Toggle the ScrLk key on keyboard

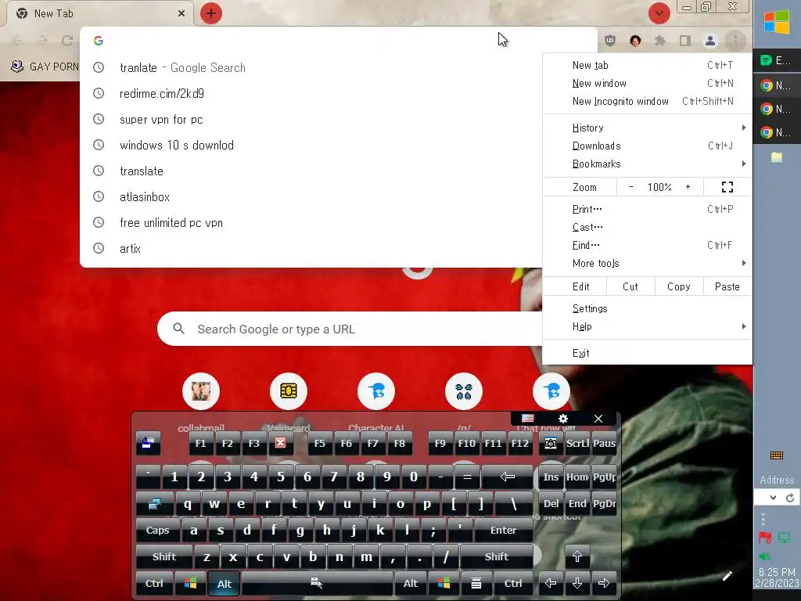577,443
